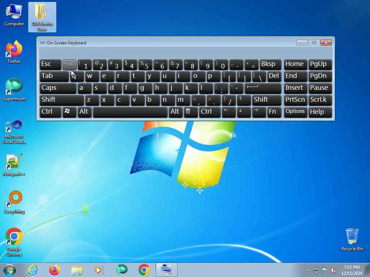
Task: Click the up arrow key
Action: [244, 100]
